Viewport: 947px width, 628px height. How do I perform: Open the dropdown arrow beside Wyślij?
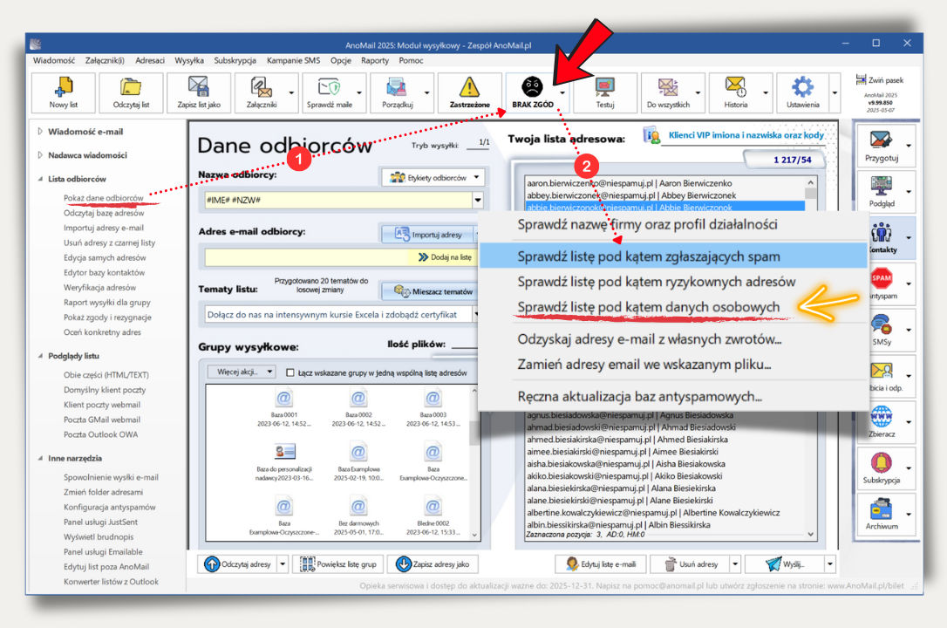[x=830, y=564]
